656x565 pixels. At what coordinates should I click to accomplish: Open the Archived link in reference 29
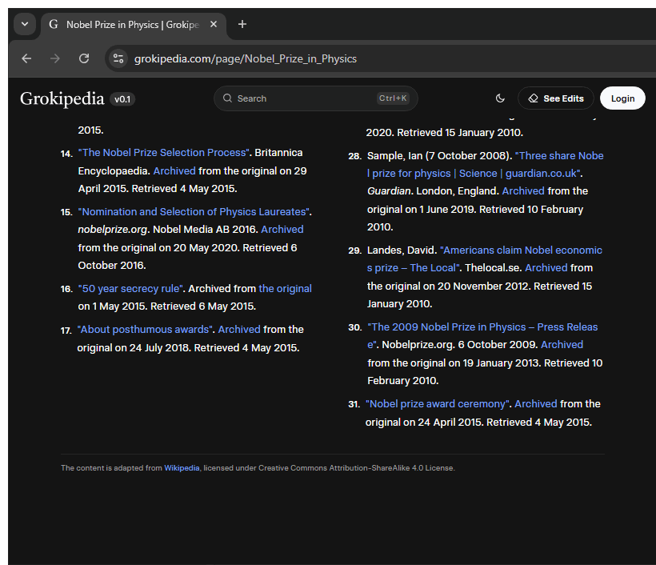point(546,268)
